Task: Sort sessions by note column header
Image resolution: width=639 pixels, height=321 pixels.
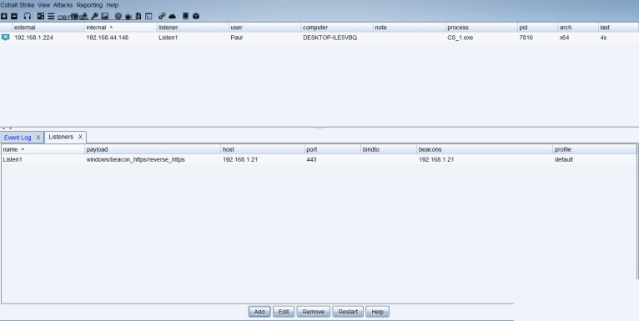Action: (409, 28)
